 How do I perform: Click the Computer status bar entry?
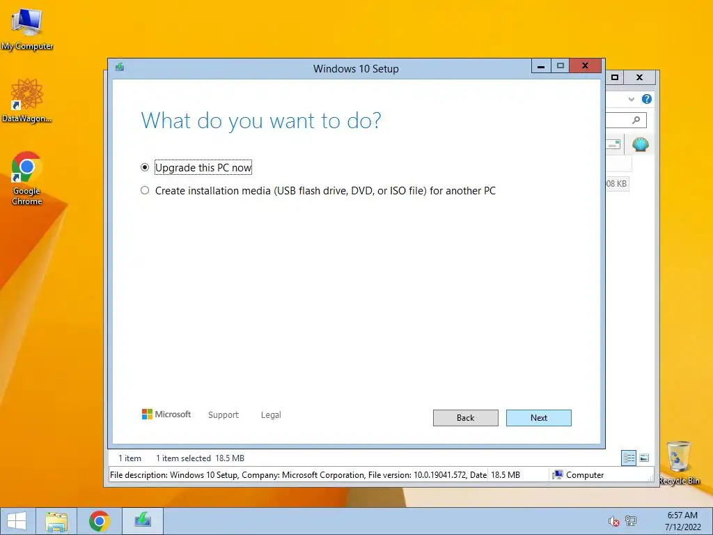578,475
